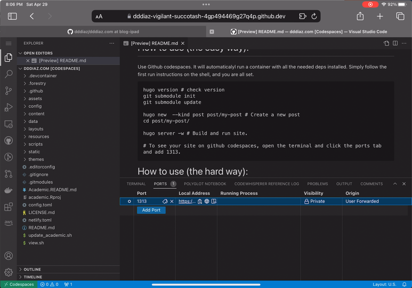Switch to the PROBLEMS tab

point(317,184)
